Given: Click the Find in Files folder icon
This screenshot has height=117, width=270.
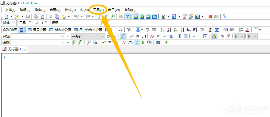Looking at the screenshot, I should [121, 16].
